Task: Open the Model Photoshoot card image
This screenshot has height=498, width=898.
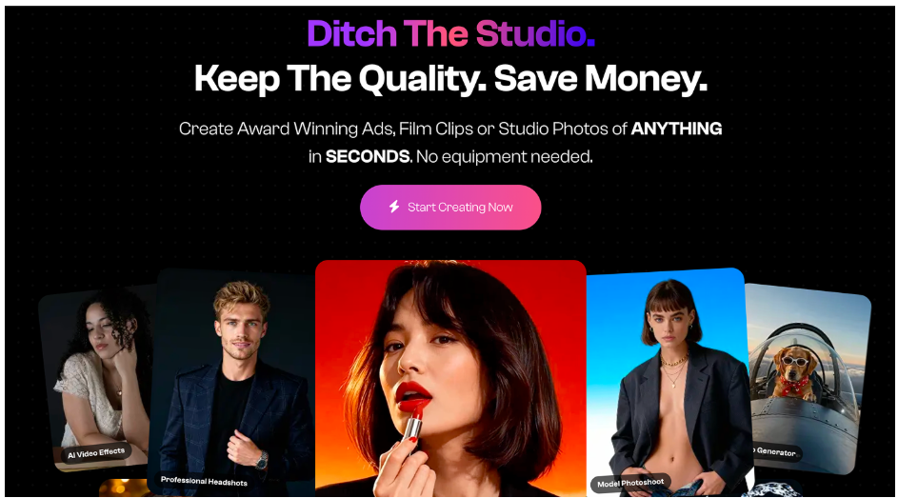Action: (669, 383)
